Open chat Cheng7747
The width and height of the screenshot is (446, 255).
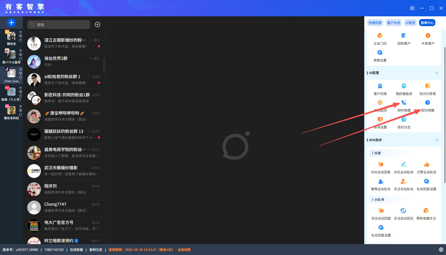(x=65, y=207)
